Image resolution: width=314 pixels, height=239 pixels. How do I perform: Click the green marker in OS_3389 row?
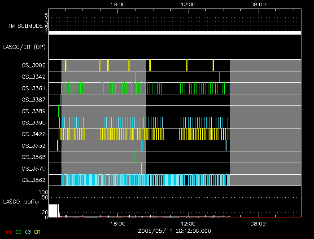click(59, 111)
